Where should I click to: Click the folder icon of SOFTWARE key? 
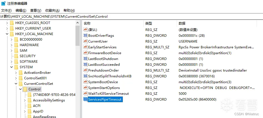coord(16,62)
